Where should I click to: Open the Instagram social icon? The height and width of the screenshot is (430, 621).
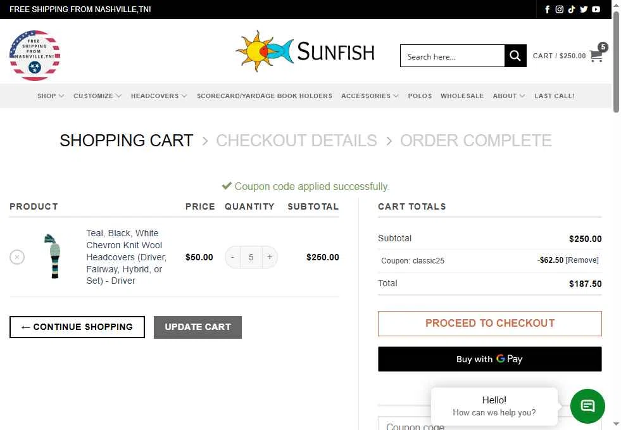pos(559,9)
